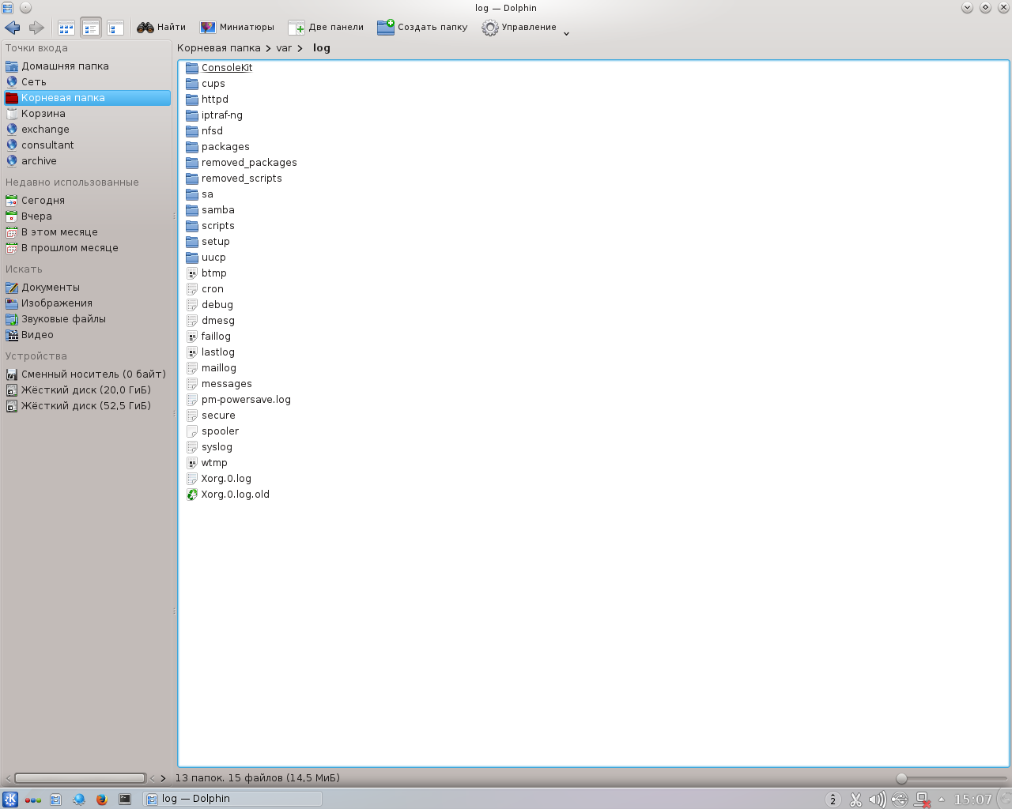1012x809 pixels.
Task: Switch to details view mode
Action: pyautogui.click(x=115, y=28)
